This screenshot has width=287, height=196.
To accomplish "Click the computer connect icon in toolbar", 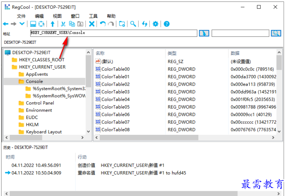I will click(33, 24).
